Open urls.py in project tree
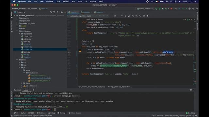The height and width of the screenshot is (117, 209). coord(26,55)
